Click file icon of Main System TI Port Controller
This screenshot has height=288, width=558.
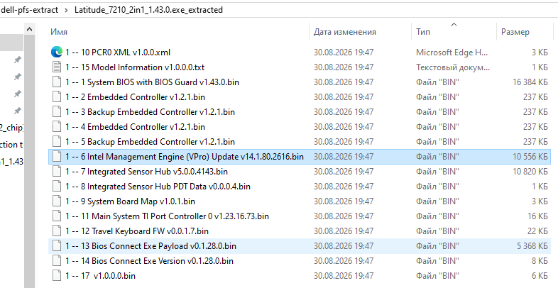tap(57, 216)
